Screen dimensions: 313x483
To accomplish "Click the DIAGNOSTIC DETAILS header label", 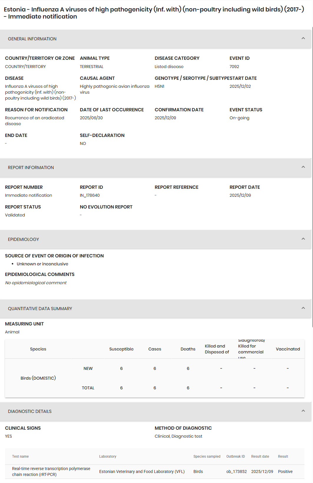I will pyautogui.click(x=30, y=411).
